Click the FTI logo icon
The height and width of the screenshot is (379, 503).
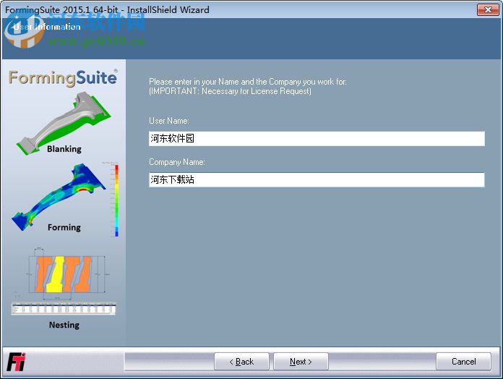point(16,362)
